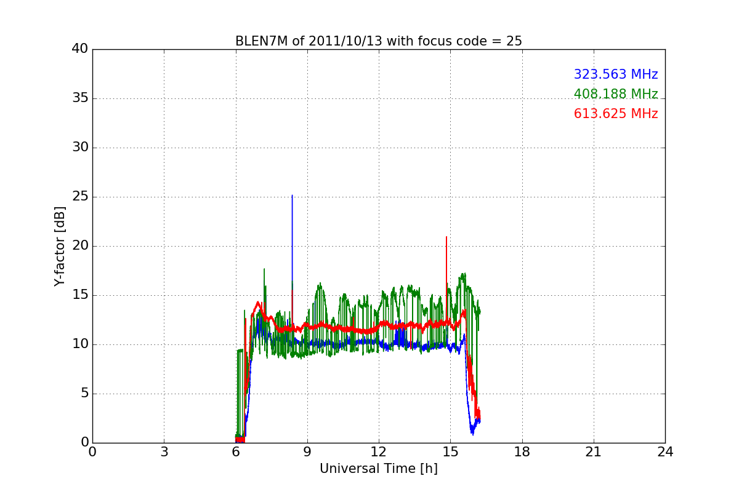The width and height of the screenshot is (739, 492).
Task: Click the x-axis tick label 12
Action: click(379, 451)
